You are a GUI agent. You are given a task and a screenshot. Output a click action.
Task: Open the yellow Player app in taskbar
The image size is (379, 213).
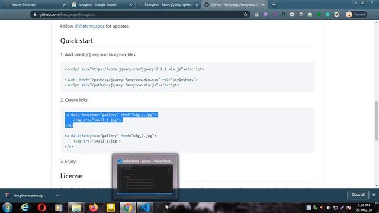pos(111,208)
